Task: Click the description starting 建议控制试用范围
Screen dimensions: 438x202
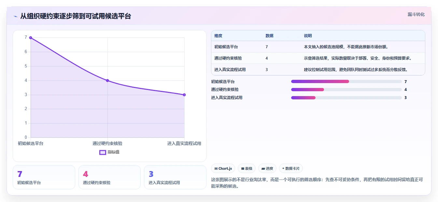Action: pyautogui.click(x=356, y=70)
